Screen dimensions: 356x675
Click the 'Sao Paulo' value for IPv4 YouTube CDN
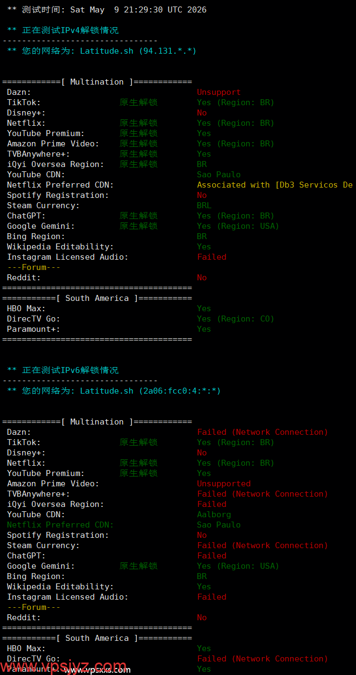pyautogui.click(x=219, y=175)
